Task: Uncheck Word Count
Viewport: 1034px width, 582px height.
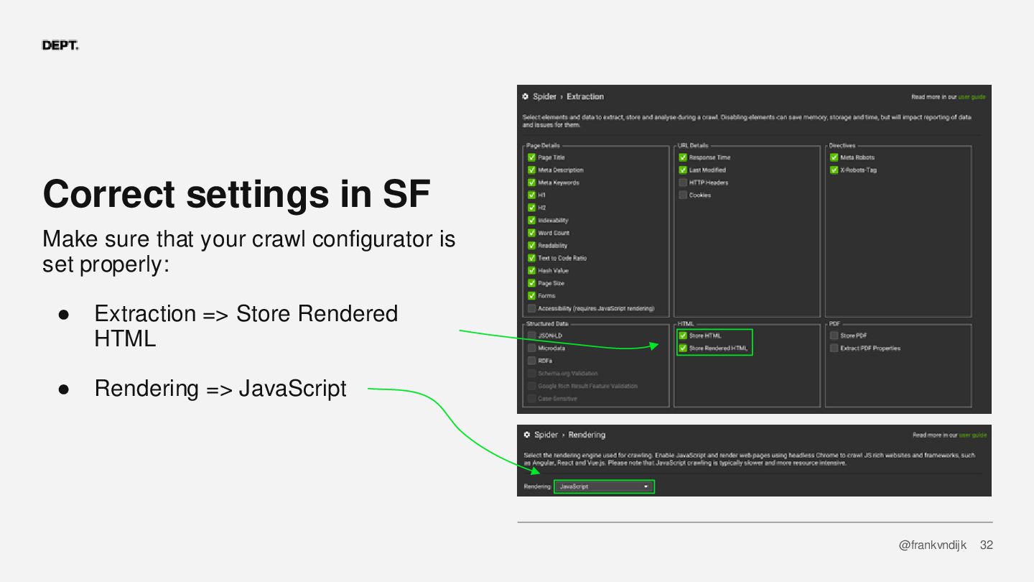Action: pos(531,233)
